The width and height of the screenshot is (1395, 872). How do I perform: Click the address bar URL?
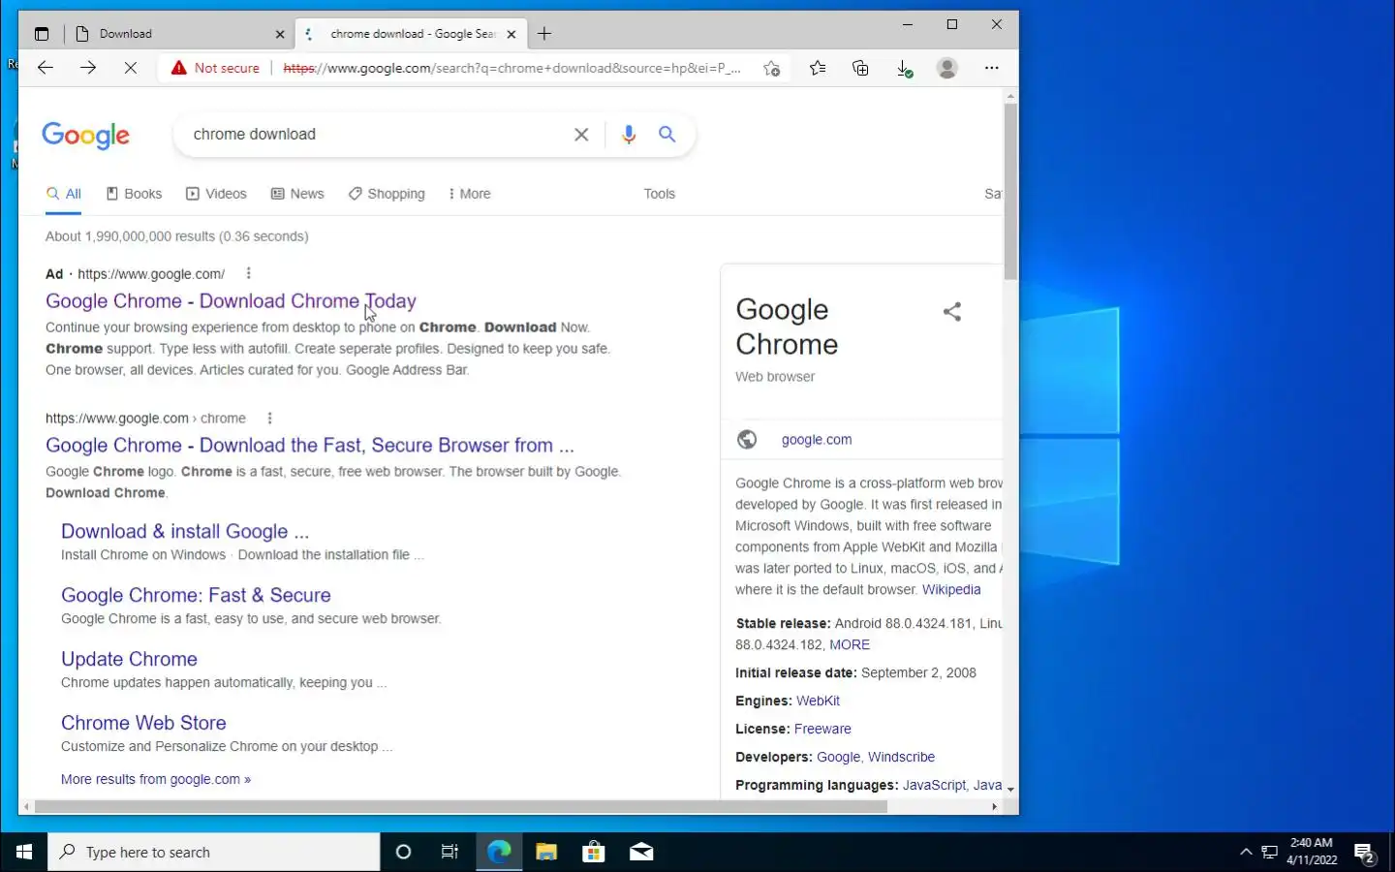point(511,68)
